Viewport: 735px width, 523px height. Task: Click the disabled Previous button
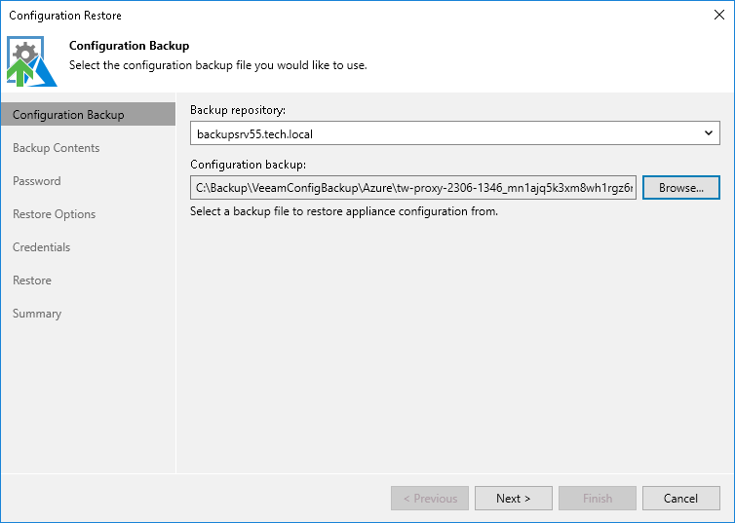click(x=430, y=499)
